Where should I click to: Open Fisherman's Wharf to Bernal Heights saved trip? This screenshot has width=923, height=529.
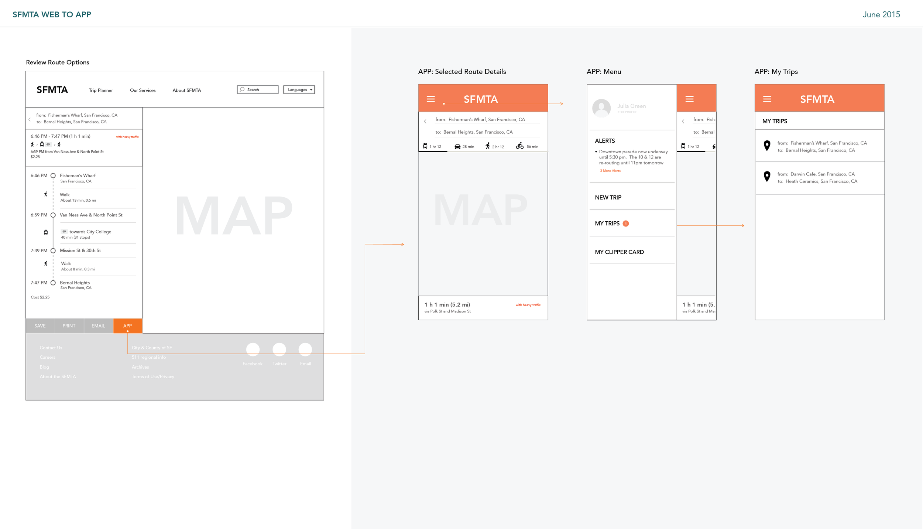click(x=819, y=146)
